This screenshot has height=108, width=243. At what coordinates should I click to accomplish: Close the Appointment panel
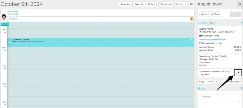(x=240, y=4)
